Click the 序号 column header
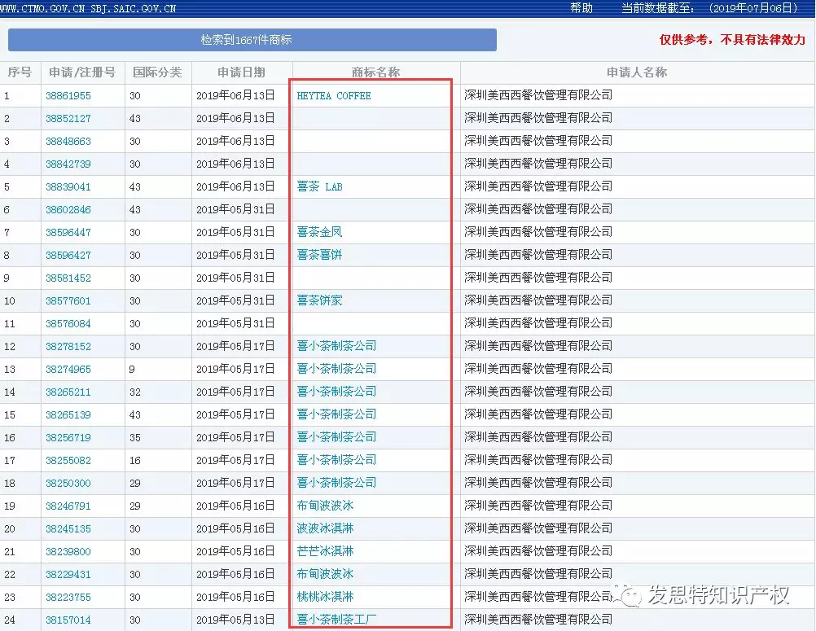The width and height of the screenshot is (816, 631). 20,72
